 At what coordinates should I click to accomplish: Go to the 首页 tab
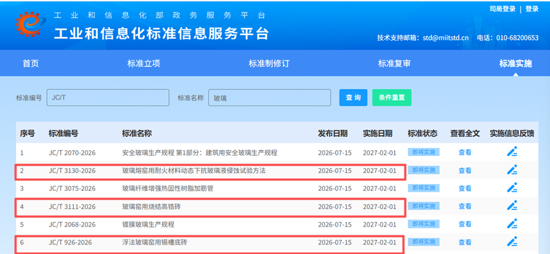[x=31, y=64]
